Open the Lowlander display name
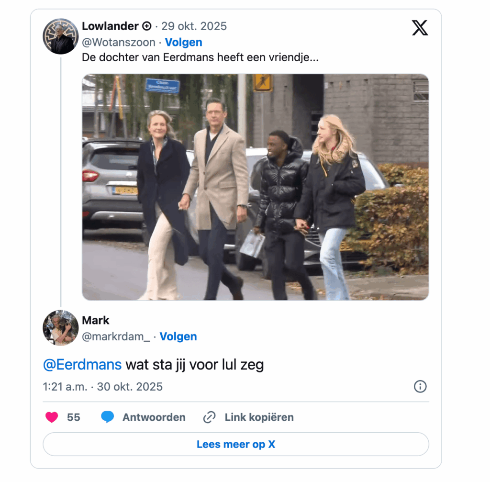The height and width of the screenshot is (482, 490). pos(110,26)
